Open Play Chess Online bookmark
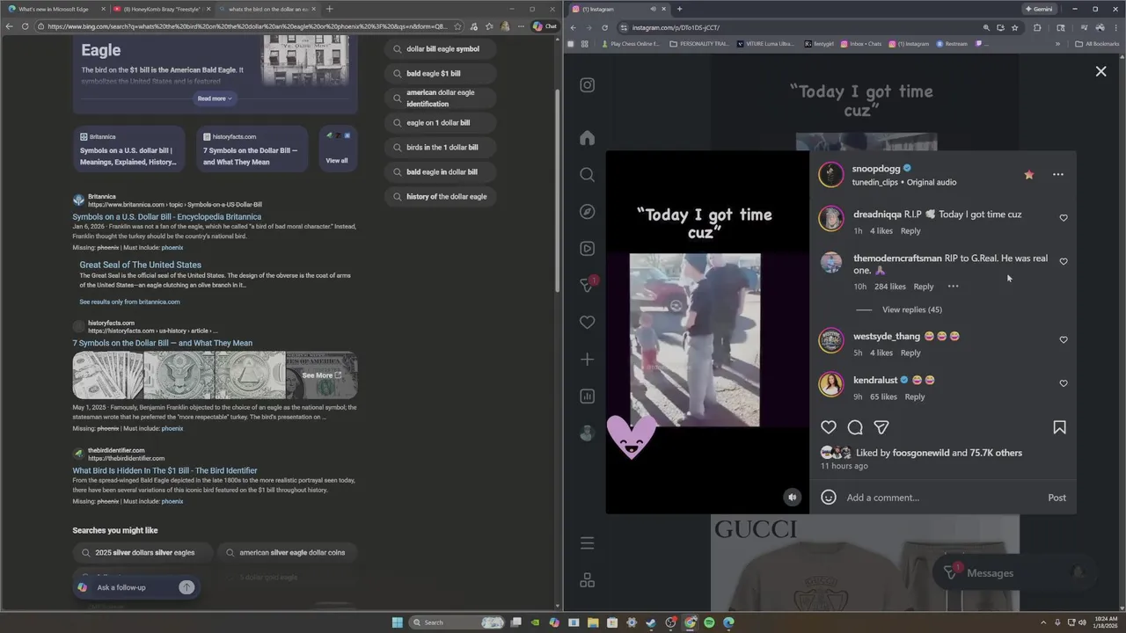The height and width of the screenshot is (633, 1126). click(629, 43)
